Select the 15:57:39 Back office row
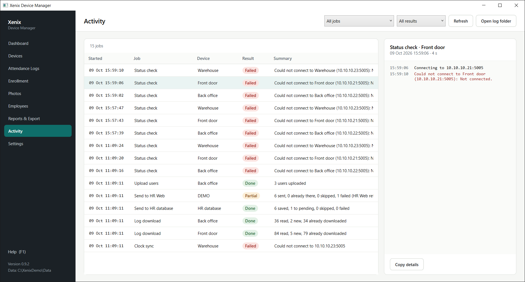Image resolution: width=525 pixels, height=282 pixels. point(231,133)
